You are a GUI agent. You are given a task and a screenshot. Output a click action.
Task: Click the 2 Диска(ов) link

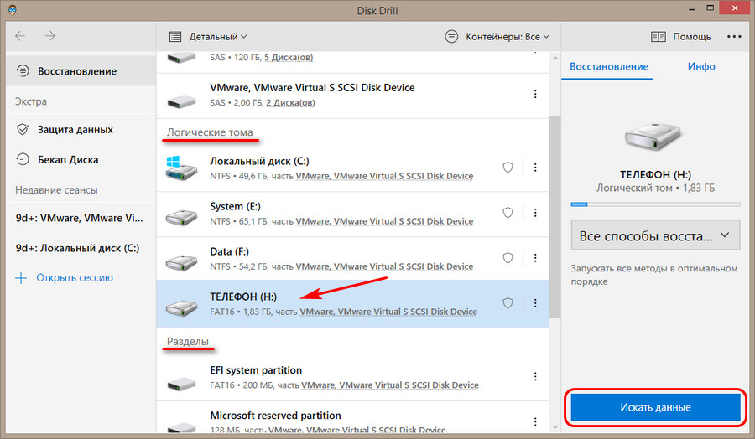click(x=290, y=102)
